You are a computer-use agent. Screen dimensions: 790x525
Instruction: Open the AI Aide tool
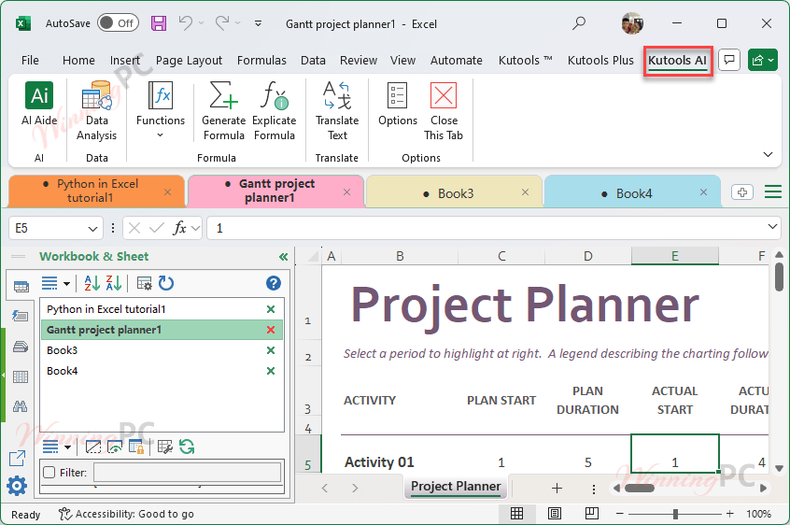point(39,104)
